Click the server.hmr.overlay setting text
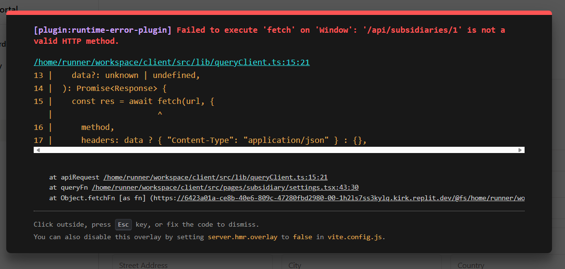The width and height of the screenshot is (565, 269). click(243, 237)
